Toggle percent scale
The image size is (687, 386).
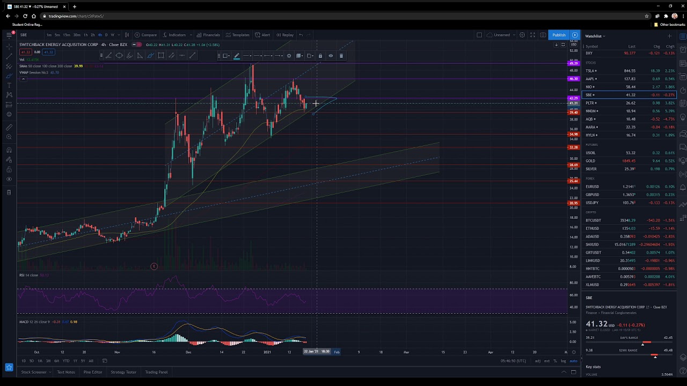[x=555, y=361]
